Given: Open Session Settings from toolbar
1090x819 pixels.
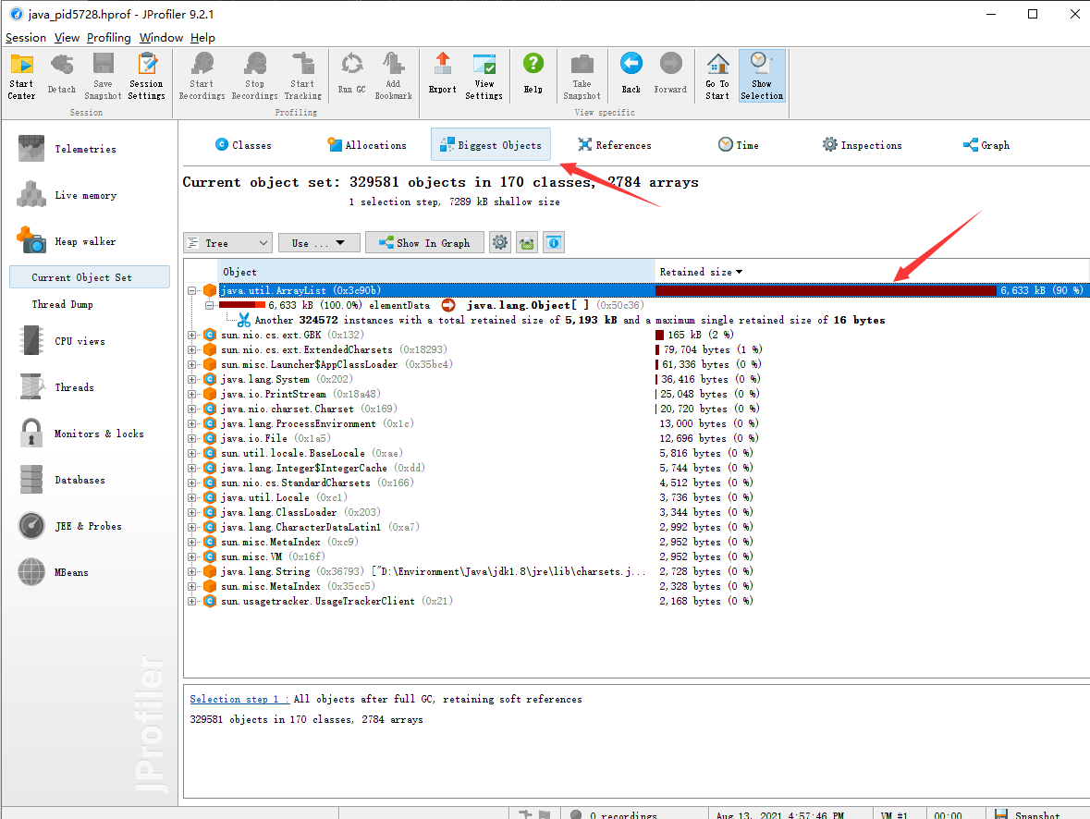Looking at the screenshot, I should 147,77.
